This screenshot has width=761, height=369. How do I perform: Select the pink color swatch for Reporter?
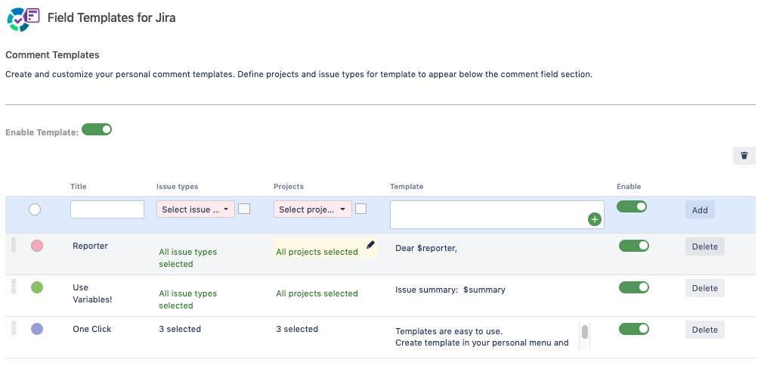coord(37,246)
